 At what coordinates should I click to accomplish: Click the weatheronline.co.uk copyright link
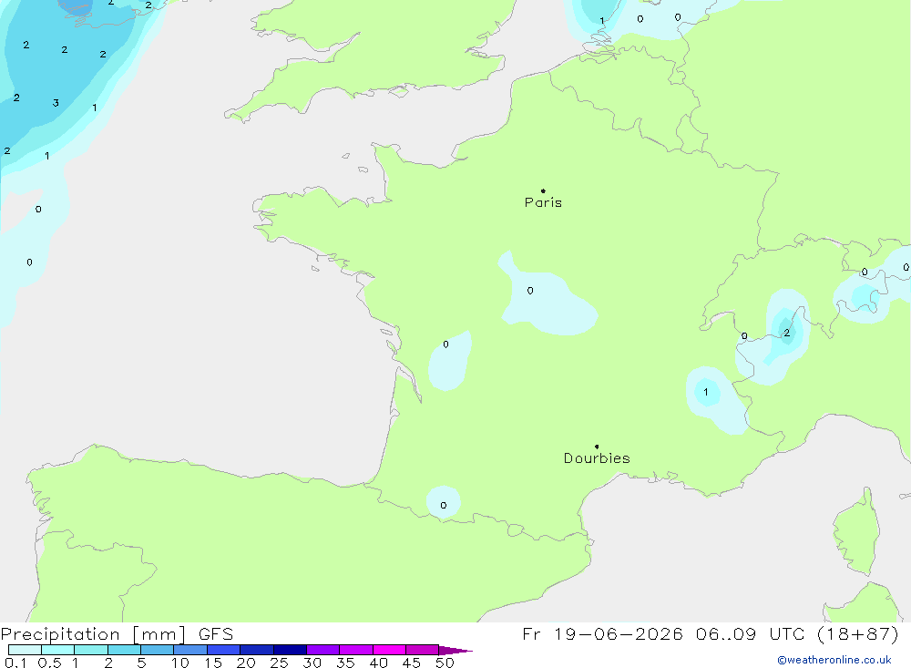tap(834, 660)
